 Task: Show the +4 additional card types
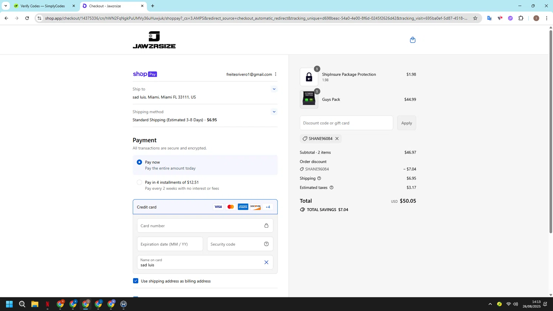[268, 207]
